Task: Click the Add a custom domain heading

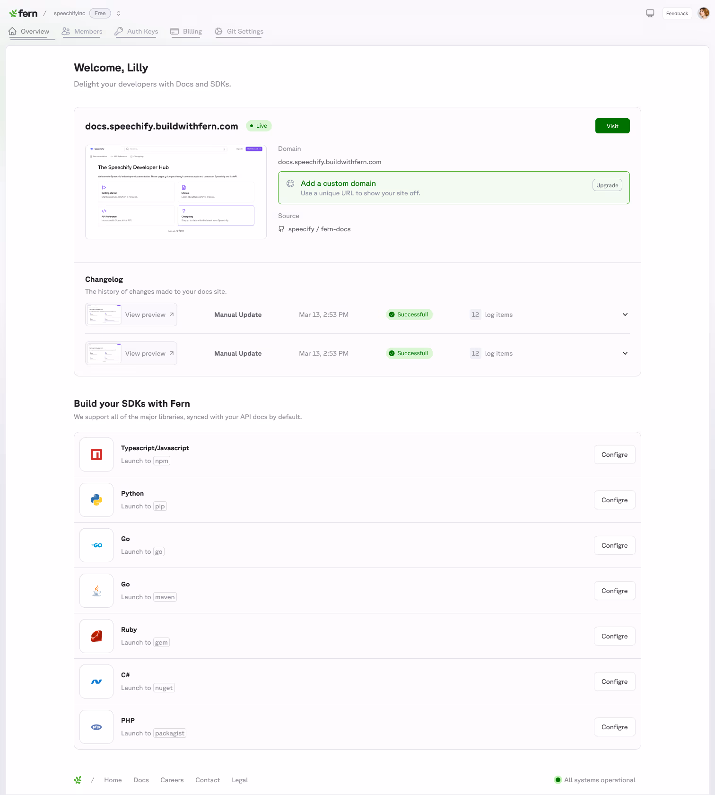Action: point(338,183)
